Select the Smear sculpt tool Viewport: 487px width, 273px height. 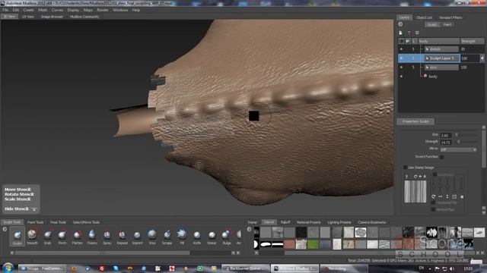click(212, 237)
